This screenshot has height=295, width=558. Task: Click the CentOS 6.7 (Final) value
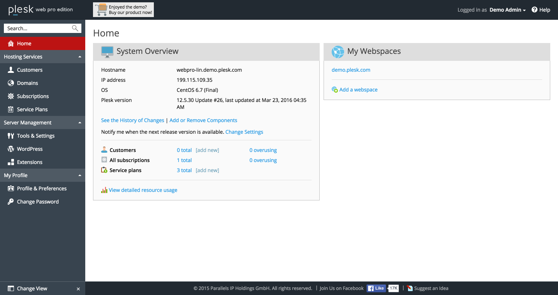(197, 90)
